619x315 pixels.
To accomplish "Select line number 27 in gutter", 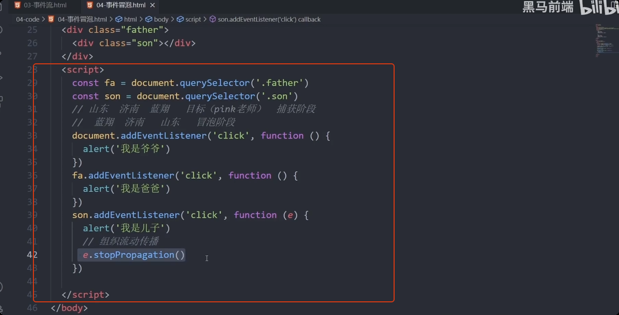I will (32, 56).
